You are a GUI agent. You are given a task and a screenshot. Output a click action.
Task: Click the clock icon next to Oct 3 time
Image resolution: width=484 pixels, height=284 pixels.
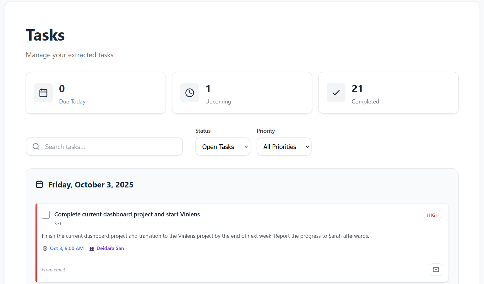click(45, 248)
